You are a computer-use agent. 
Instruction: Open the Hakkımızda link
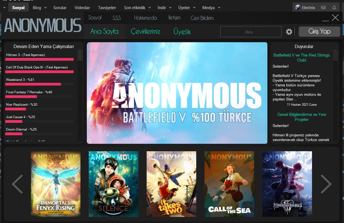(146, 18)
